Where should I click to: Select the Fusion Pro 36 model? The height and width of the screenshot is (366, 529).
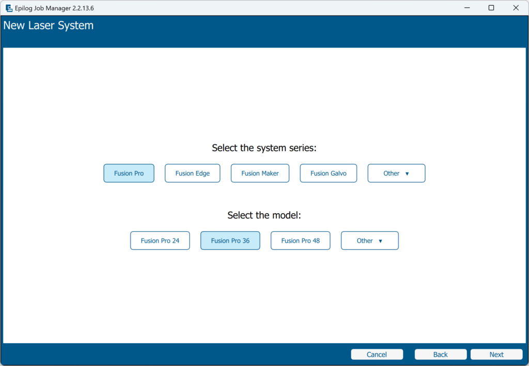pyautogui.click(x=230, y=241)
